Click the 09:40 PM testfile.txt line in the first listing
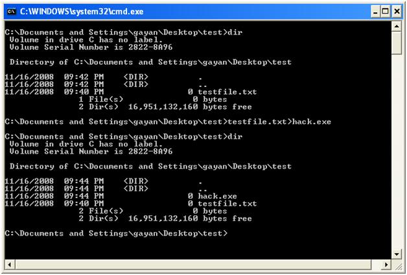The image size is (407, 275). 130,91
